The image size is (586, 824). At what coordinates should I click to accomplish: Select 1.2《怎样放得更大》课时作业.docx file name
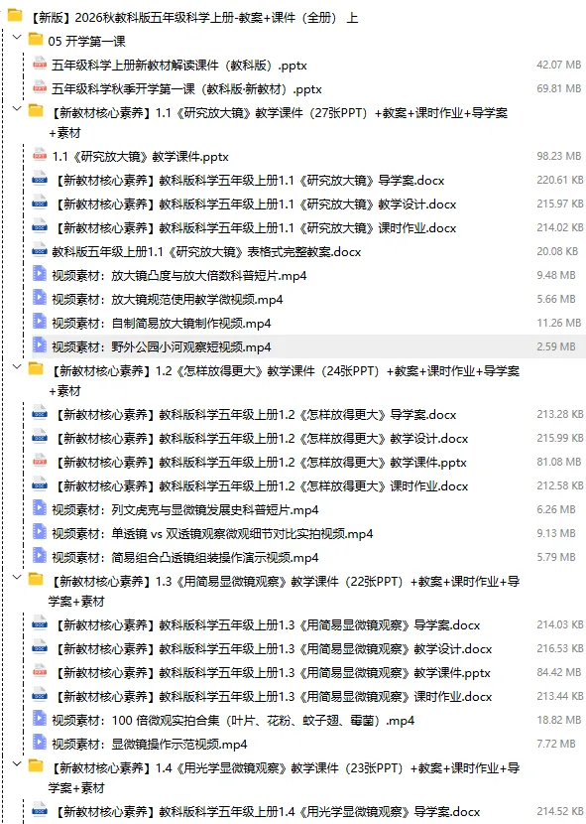[x=260, y=486]
